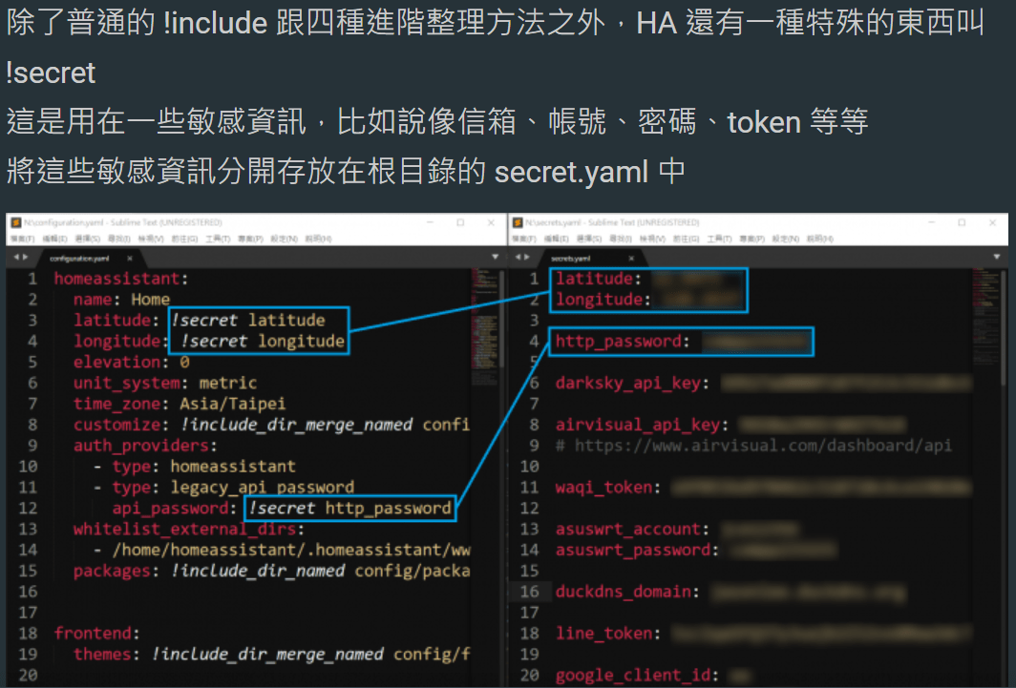Open 檔案(F) menu in configuration.yaml window
1016x688 pixels.
[x=23, y=239]
